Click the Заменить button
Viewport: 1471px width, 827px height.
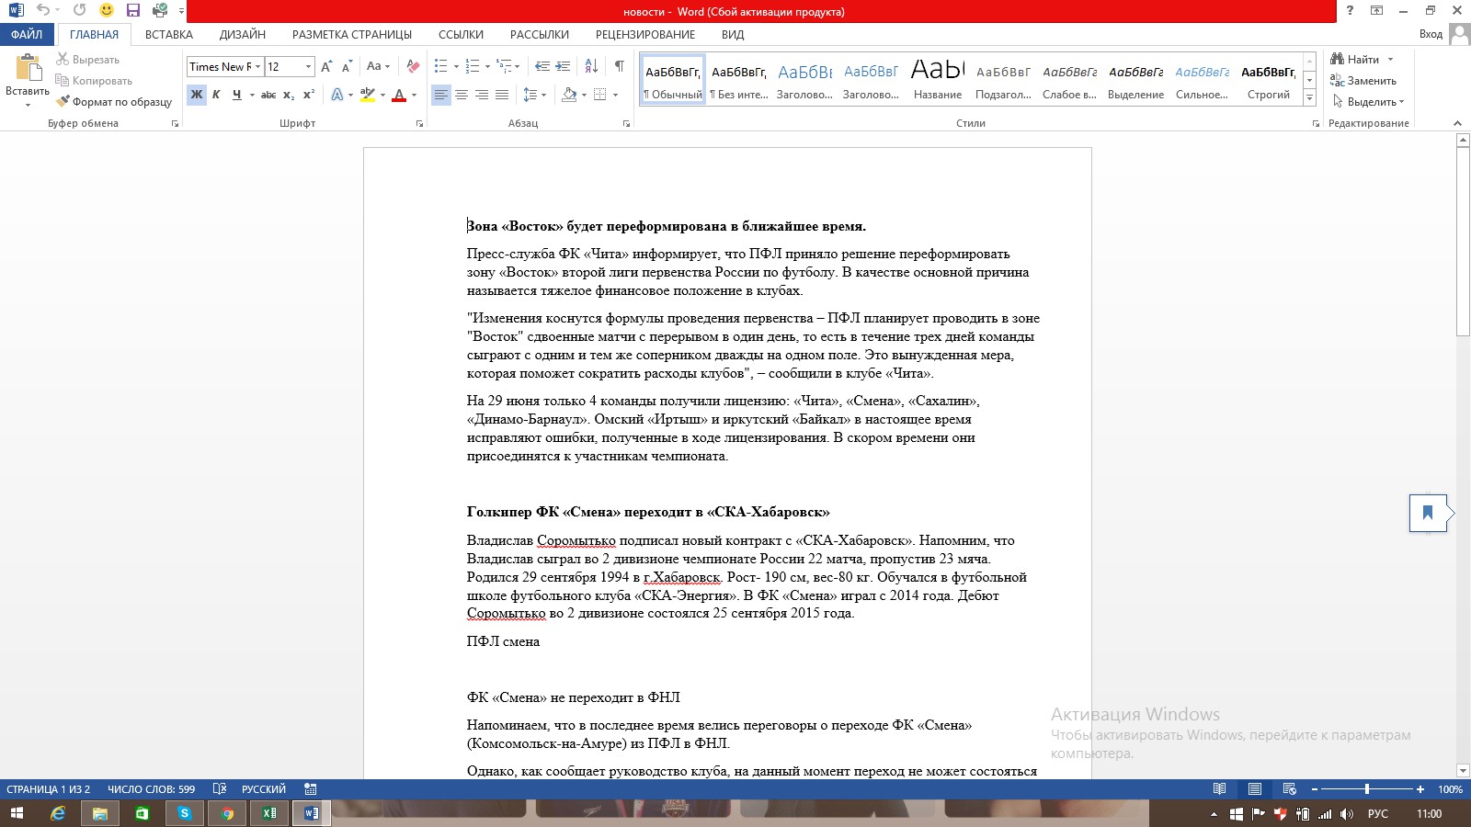pyautogui.click(x=1363, y=81)
